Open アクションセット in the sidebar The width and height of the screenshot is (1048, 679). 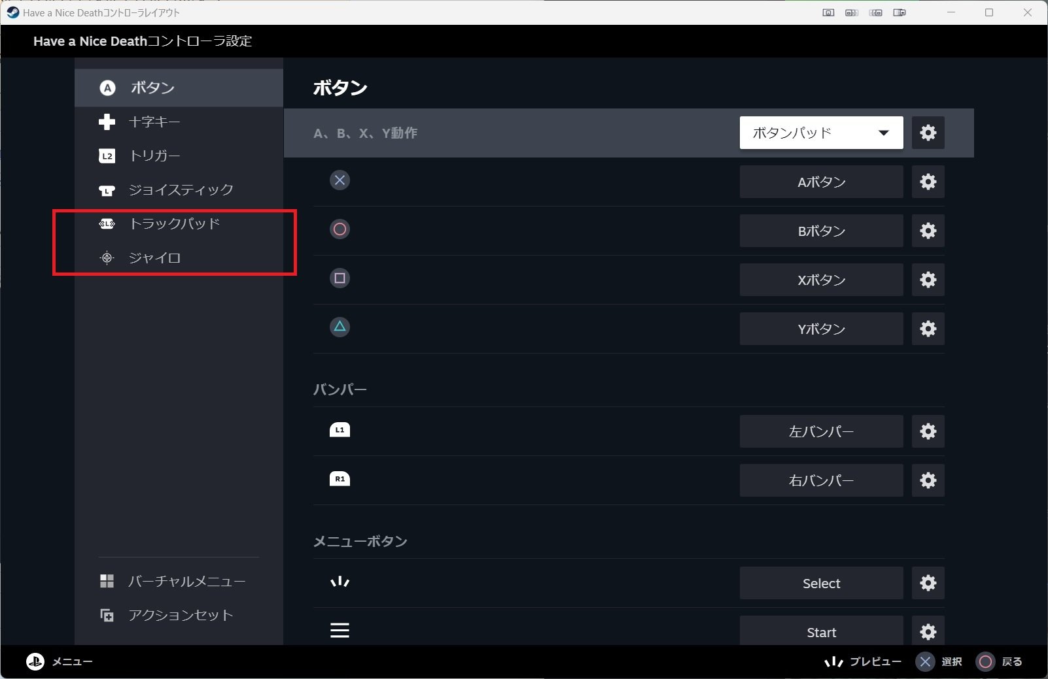179,615
